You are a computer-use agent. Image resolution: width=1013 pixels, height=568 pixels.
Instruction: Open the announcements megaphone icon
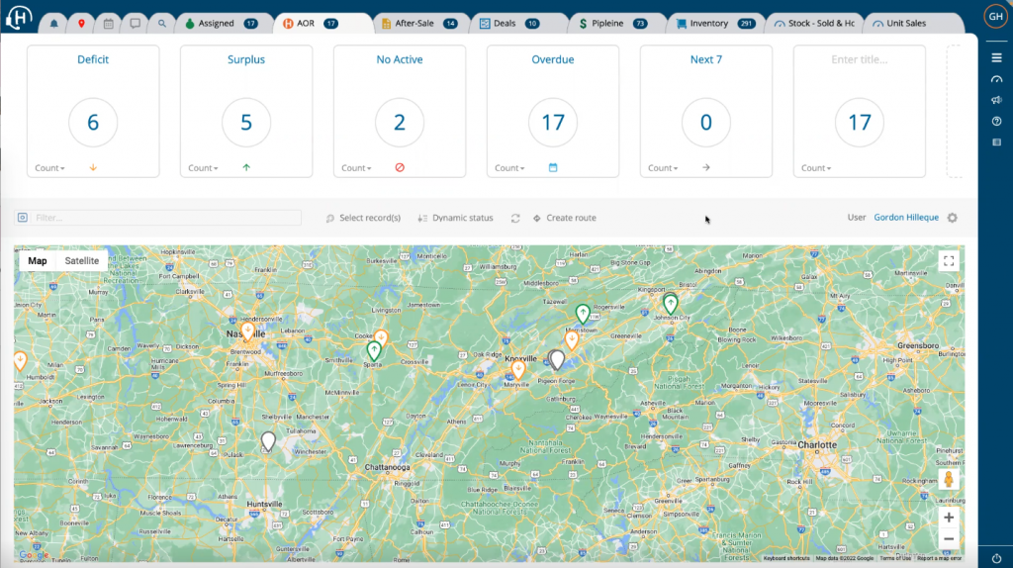click(x=997, y=100)
